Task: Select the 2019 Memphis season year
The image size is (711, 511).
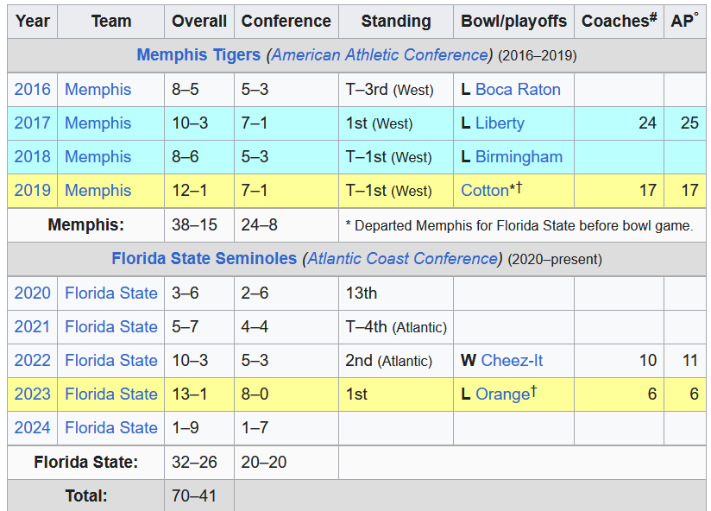Action: click(x=33, y=191)
